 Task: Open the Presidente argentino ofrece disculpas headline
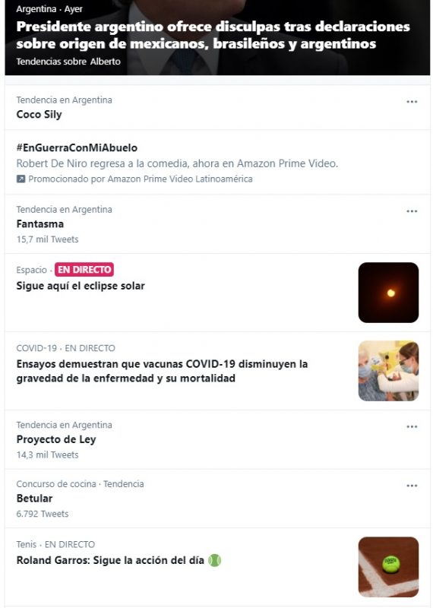click(x=213, y=35)
